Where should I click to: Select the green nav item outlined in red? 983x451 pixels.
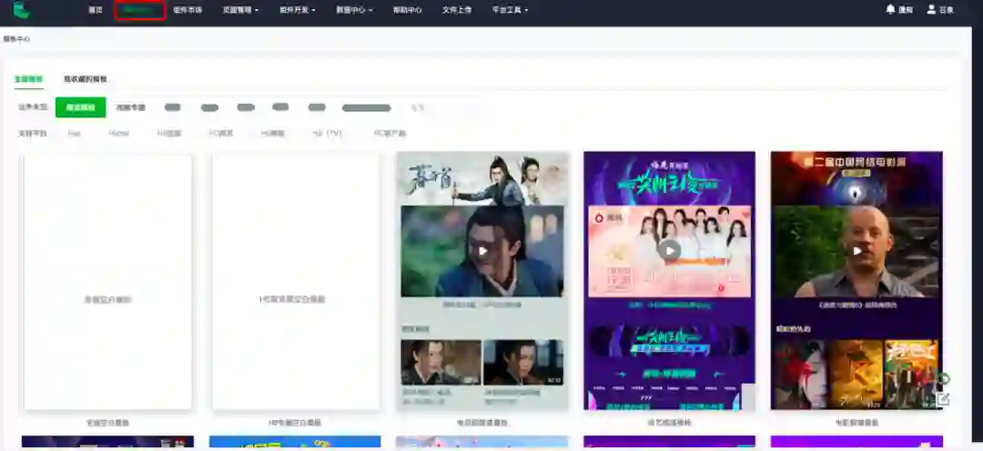click(140, 10)
